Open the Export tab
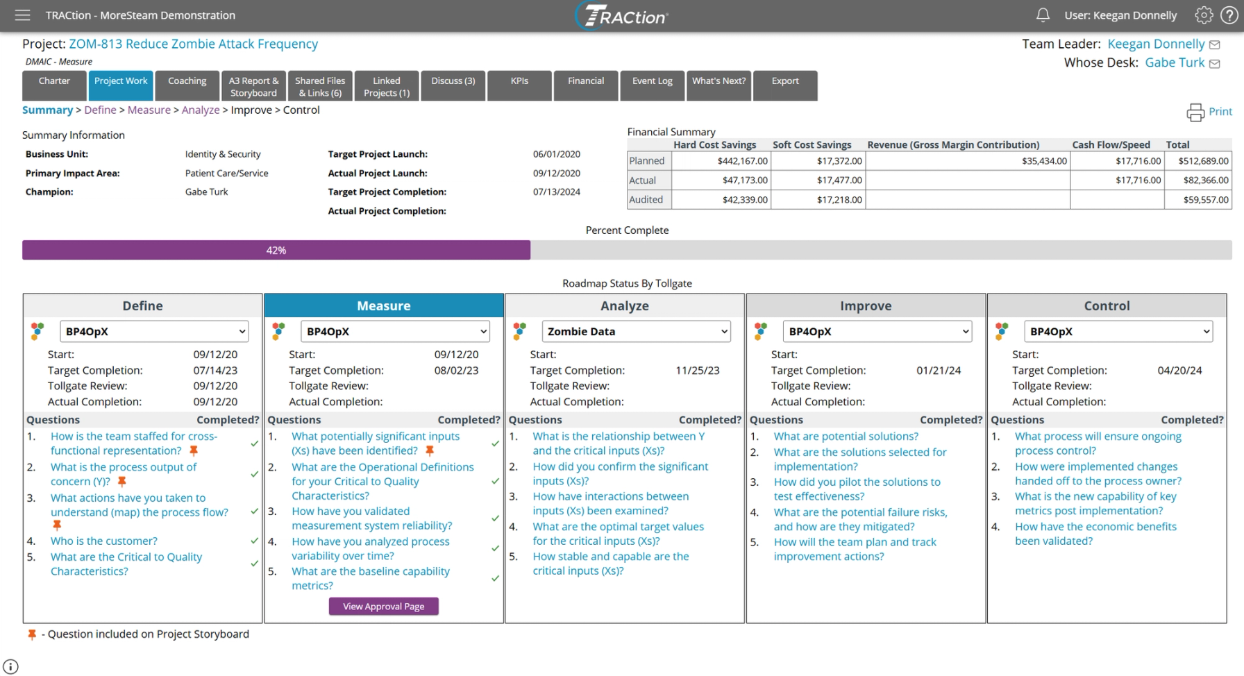Screen dimensions: 1244x676 point(785,86)
